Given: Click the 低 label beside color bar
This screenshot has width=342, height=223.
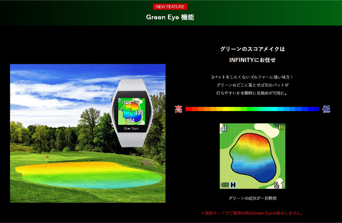Looking at the screenshot, I should [326, 109].
